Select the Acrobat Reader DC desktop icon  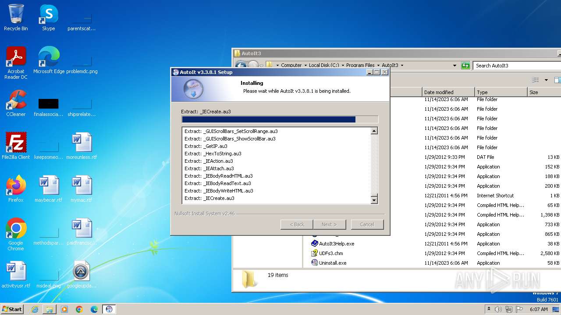coord(16,63)
